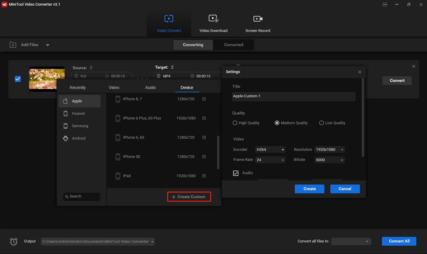Switch to the Recently tab
Viewport: 427px width, 254px height.
coord(78,88)
